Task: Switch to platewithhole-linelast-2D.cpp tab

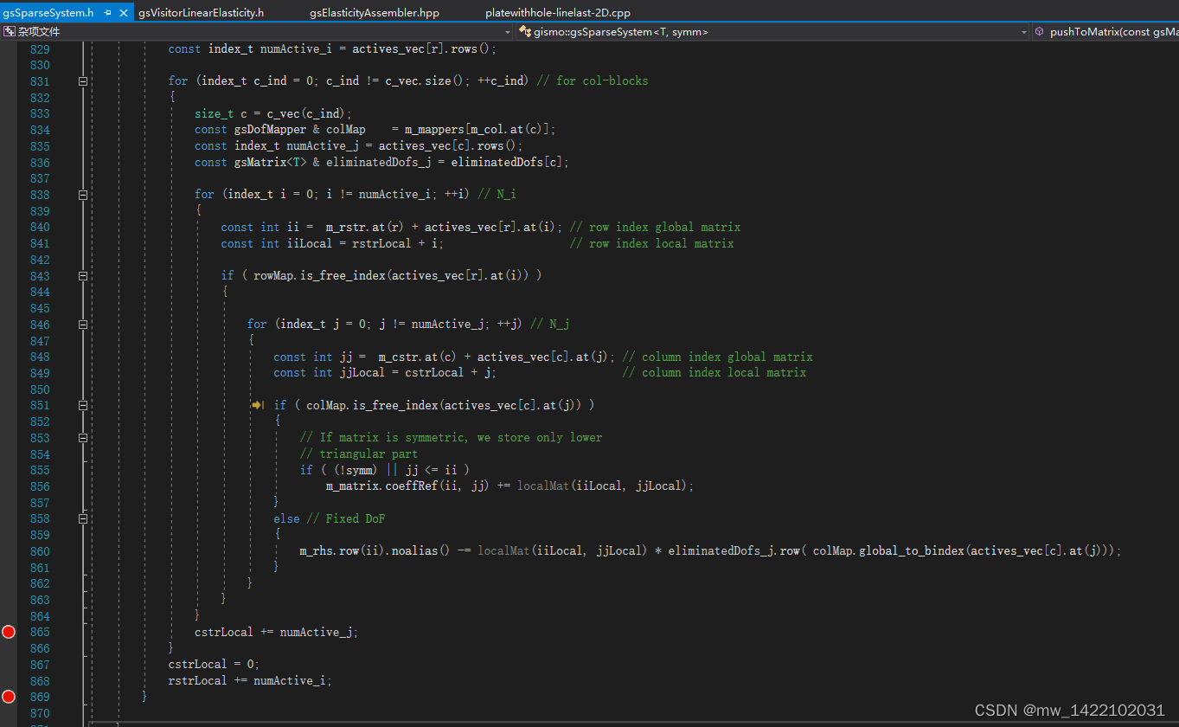Action: pyautogui.click(x=558, y=13)
